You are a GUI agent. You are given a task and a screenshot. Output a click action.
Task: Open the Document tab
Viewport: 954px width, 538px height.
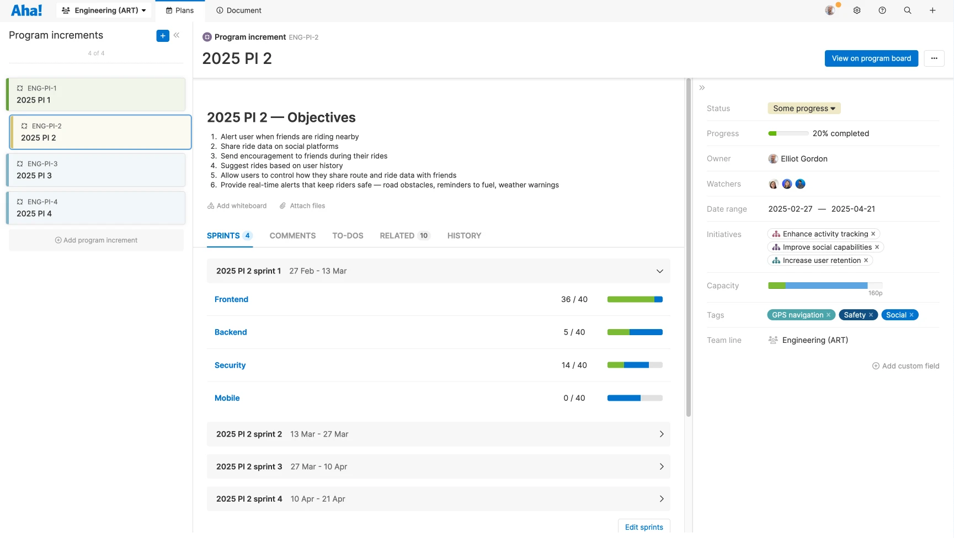point(238,10)
